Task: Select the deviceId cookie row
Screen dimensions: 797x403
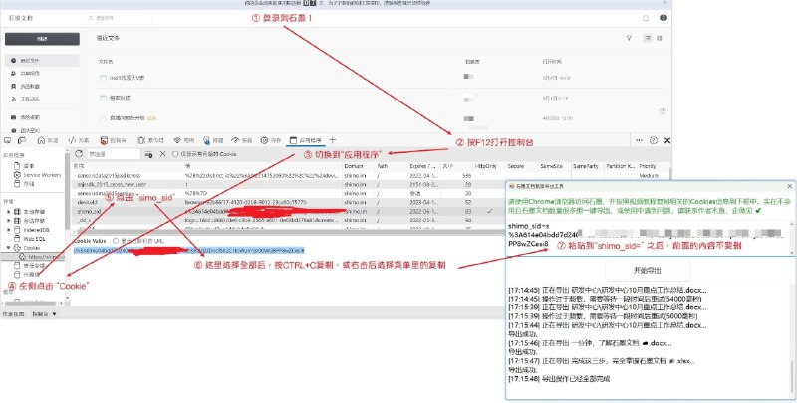Action: 287,202
